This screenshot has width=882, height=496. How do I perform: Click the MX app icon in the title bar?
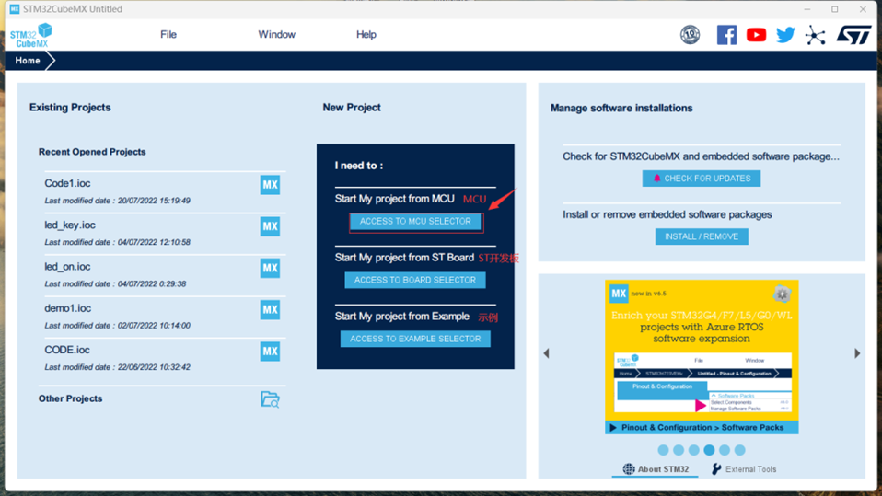click(x=15, y=9)
